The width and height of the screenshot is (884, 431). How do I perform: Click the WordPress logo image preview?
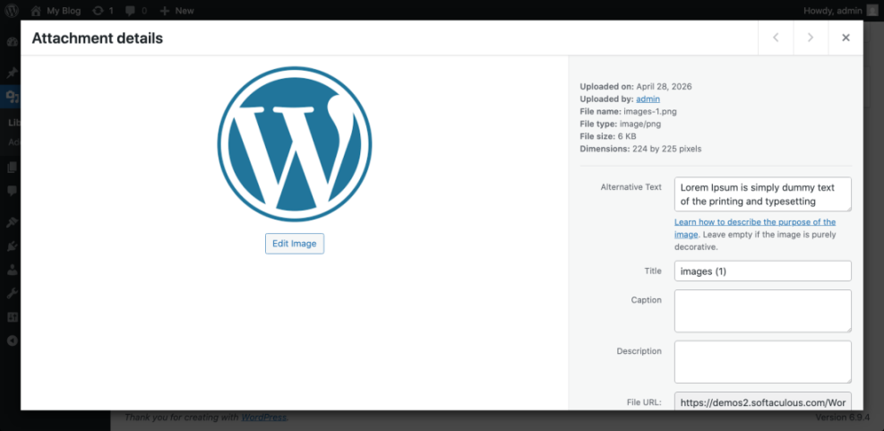tap(295, 144)
